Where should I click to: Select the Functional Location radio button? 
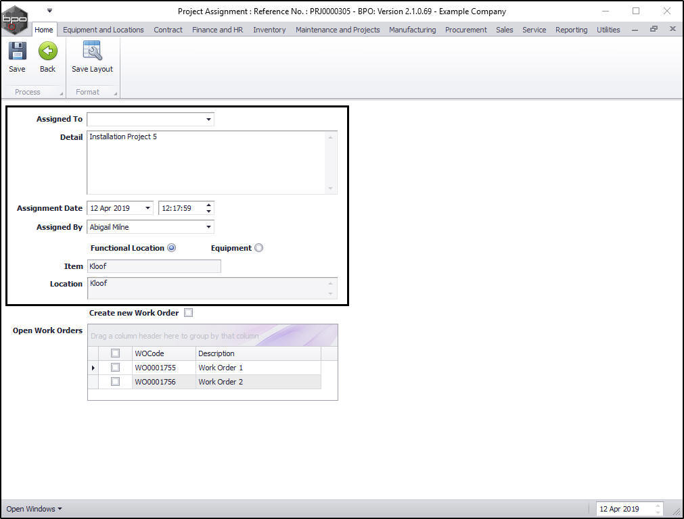(x=172, y=247)
